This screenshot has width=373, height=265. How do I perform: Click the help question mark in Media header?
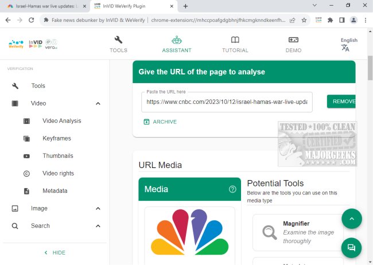232,189
